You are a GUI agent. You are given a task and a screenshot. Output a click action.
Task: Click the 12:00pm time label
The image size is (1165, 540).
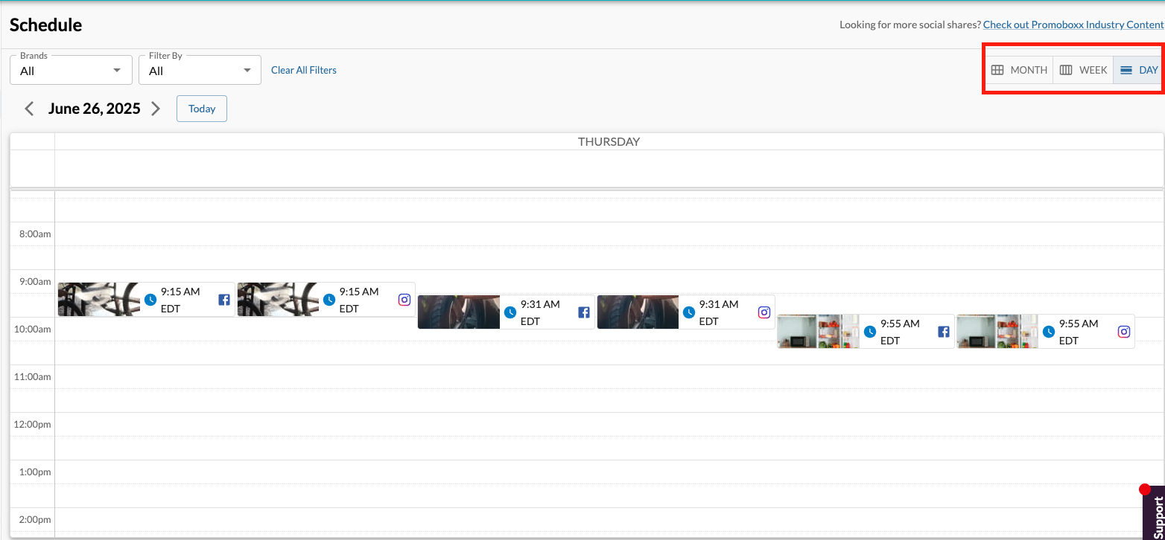click(x=33, y=424)
